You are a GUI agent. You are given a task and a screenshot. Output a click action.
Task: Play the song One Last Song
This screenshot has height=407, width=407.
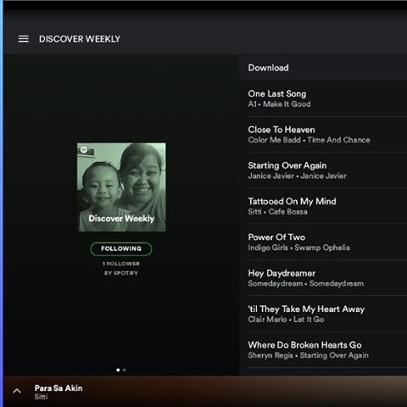click(323, 98)
